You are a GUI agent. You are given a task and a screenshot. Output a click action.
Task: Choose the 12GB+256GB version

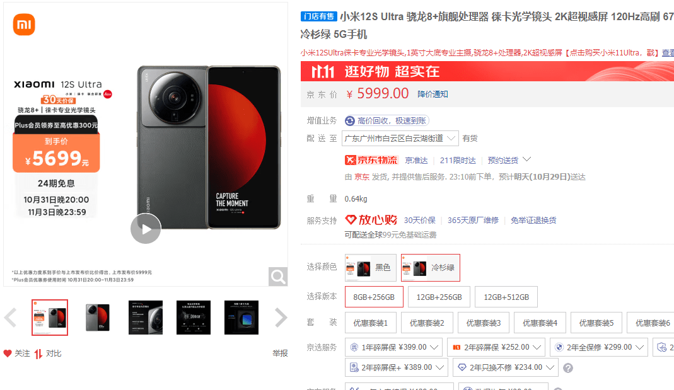439,297
